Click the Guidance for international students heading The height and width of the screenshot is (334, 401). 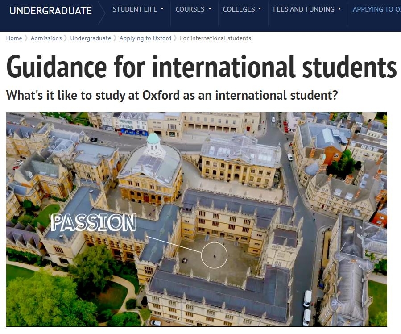click(201, 67)
